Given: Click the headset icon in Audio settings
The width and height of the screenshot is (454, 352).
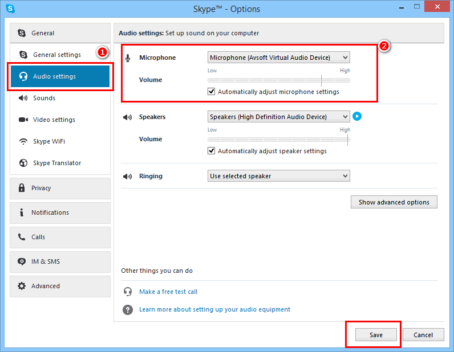Looking at the screenshot, I should (23, 76).
